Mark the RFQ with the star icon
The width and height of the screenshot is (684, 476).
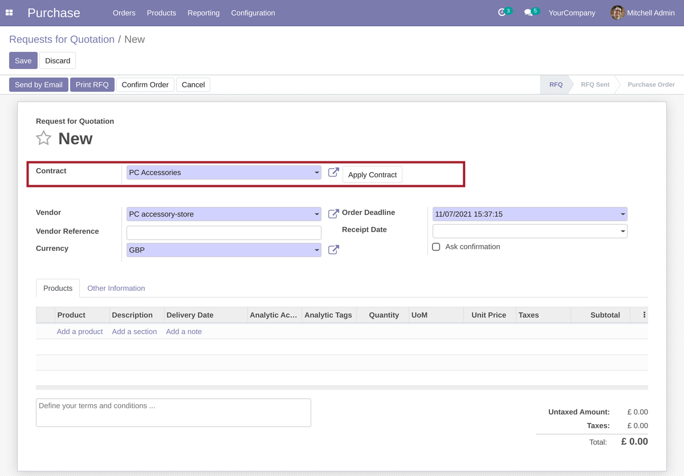pyautogui.click(x=44, y=138)
